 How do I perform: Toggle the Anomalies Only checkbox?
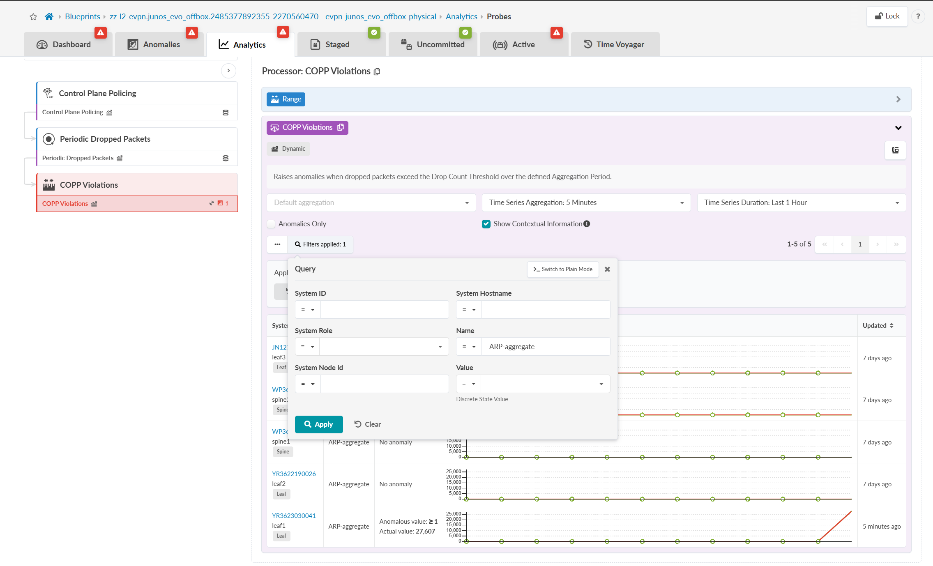(x=271, y=224)
